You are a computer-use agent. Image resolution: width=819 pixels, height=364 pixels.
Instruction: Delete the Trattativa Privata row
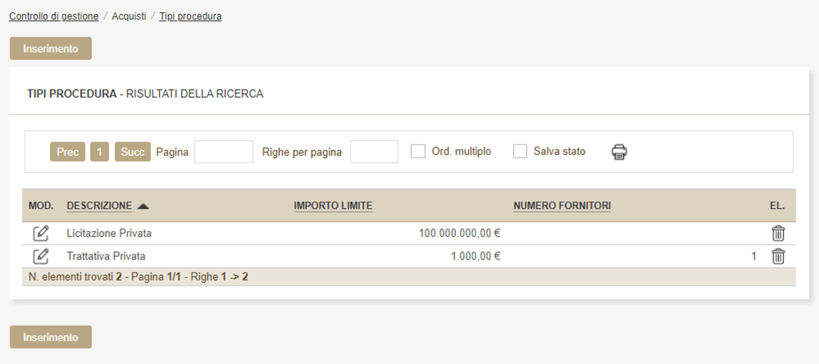click(778, 256)
